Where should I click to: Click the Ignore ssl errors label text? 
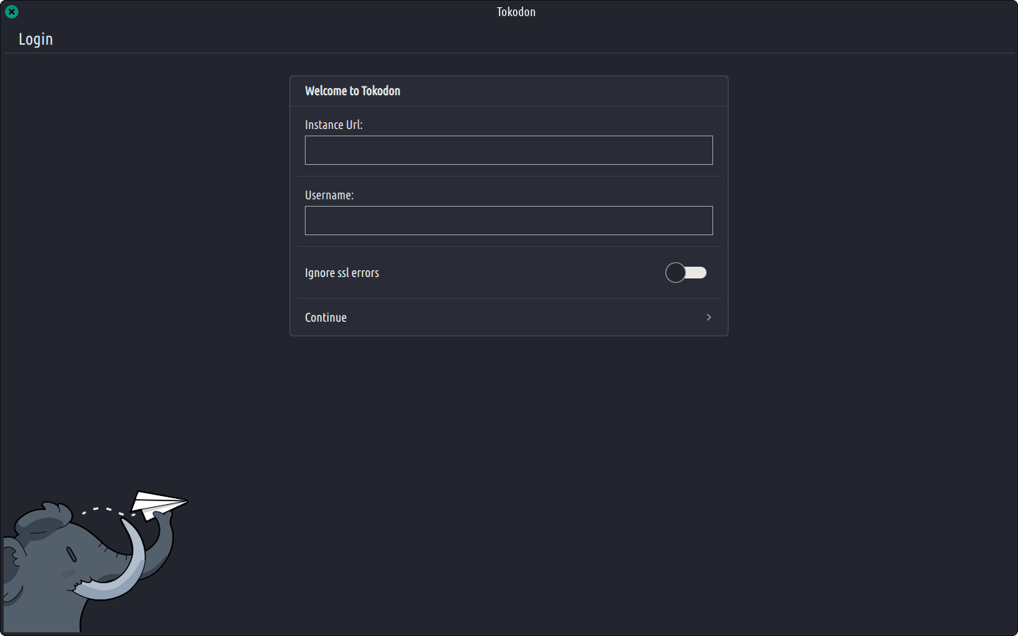click(x=342, y=273)
